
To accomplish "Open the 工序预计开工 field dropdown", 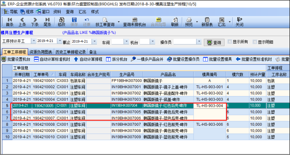I will tap(34, 41).
